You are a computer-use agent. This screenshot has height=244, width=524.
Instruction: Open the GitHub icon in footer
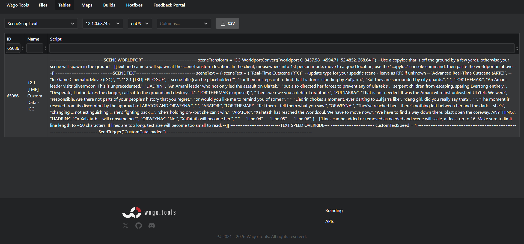(139, 226)
